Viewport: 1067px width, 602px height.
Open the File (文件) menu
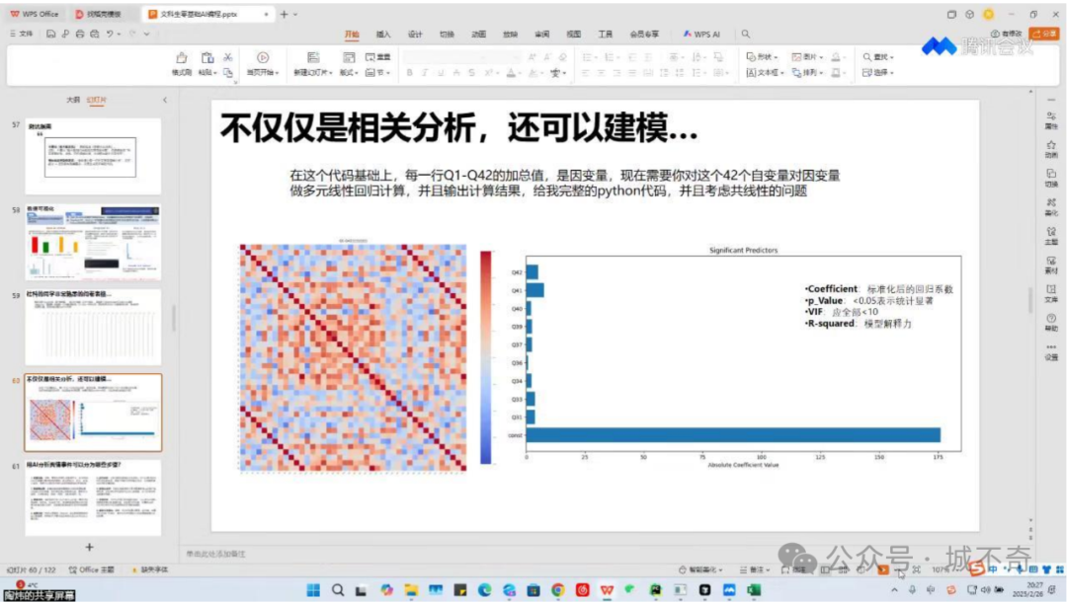(x=22, y=34)
